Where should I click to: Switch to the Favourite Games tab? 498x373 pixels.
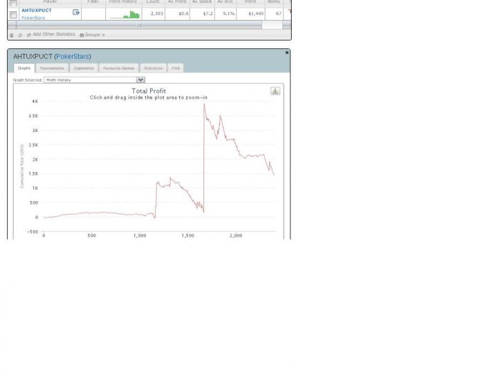pos(119,68)
